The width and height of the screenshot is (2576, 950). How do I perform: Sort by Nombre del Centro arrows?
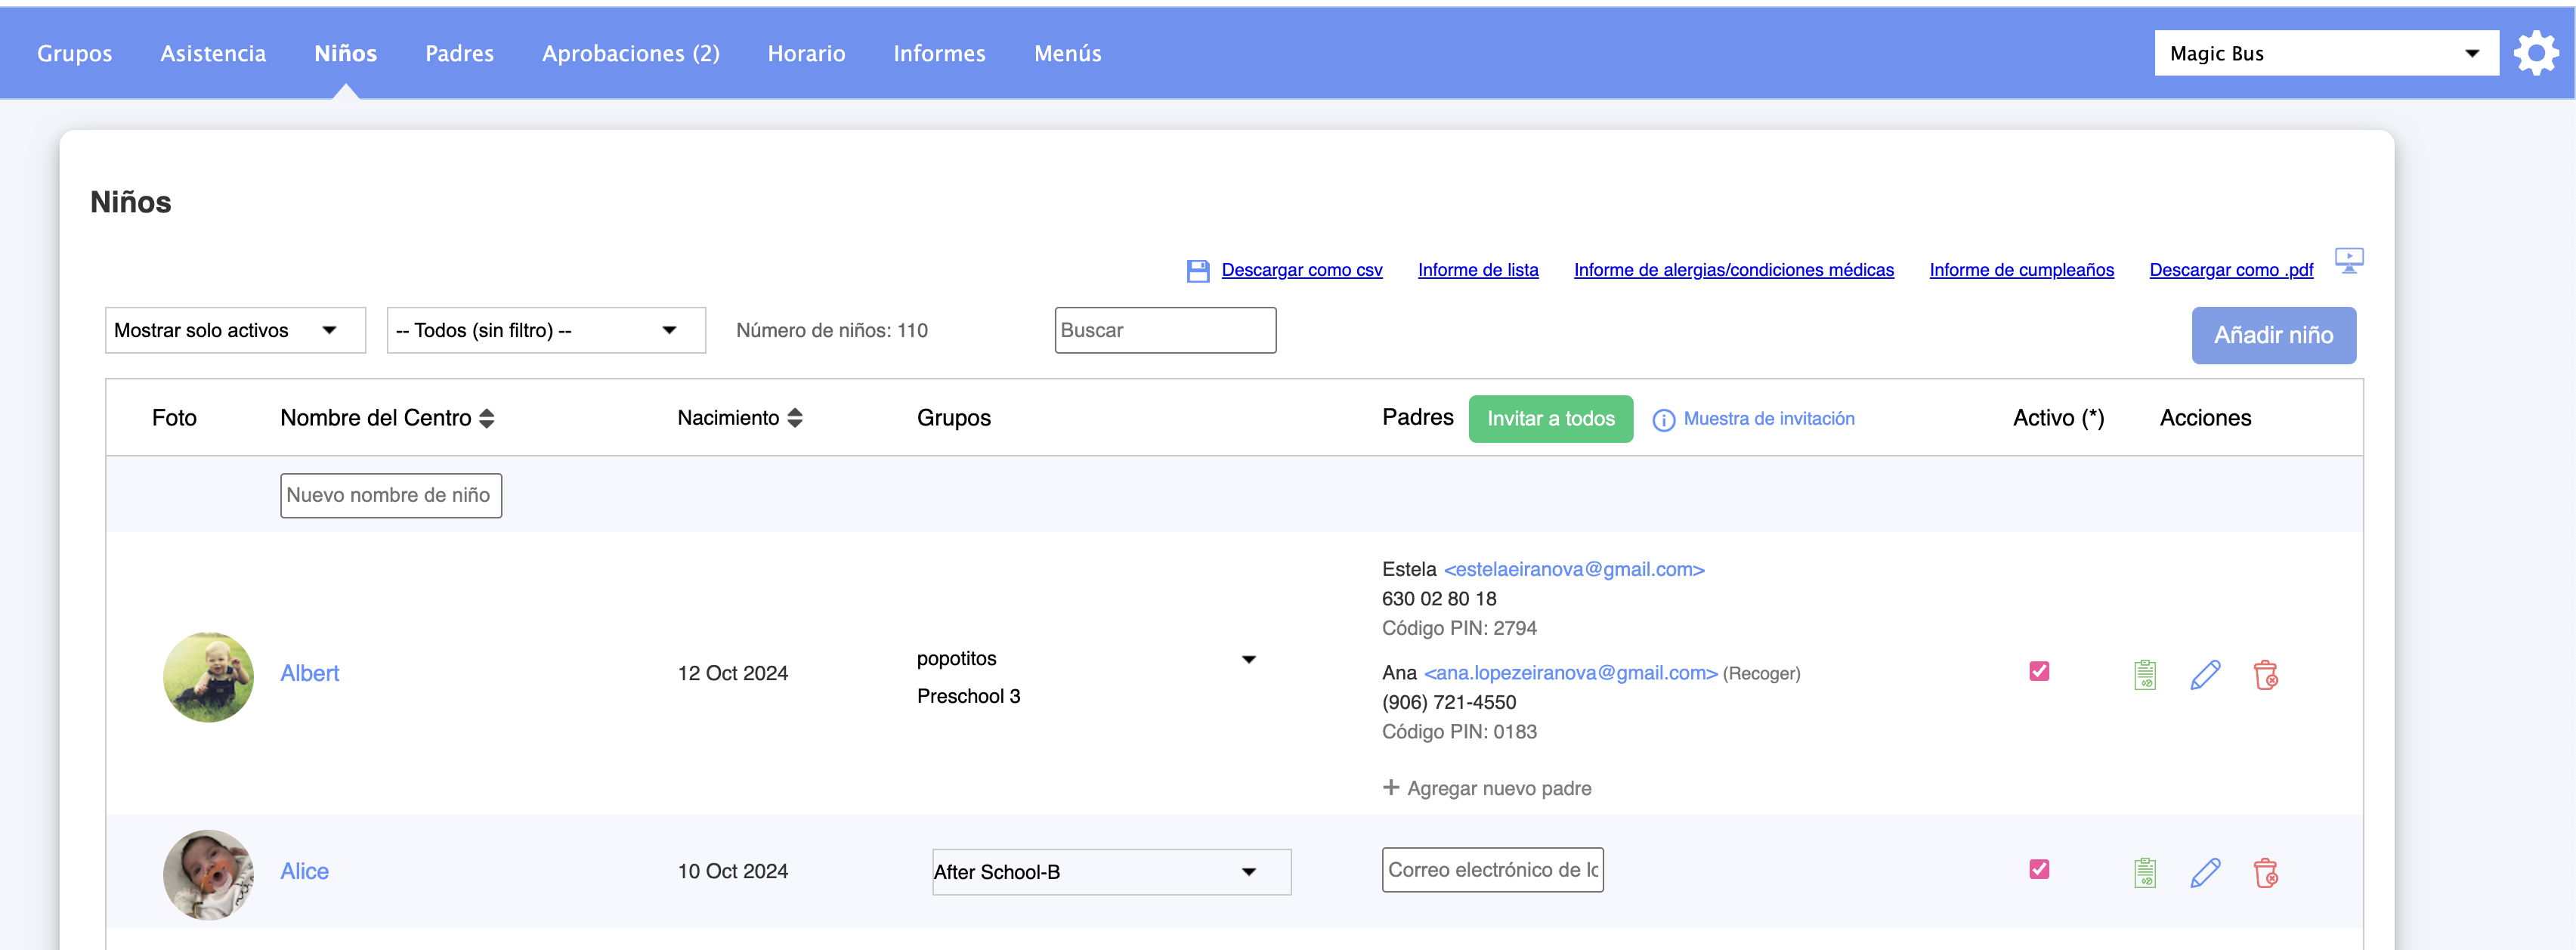(487, 418)
